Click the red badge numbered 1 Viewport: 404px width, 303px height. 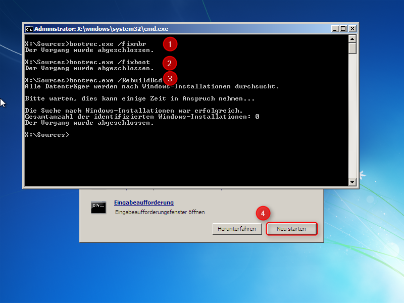170,44
